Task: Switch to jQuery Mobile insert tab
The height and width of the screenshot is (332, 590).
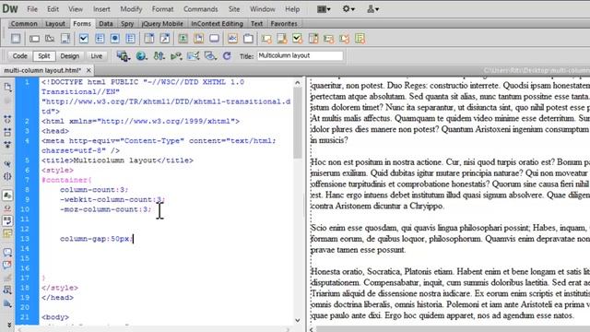Action: click(x=162, y=24)
